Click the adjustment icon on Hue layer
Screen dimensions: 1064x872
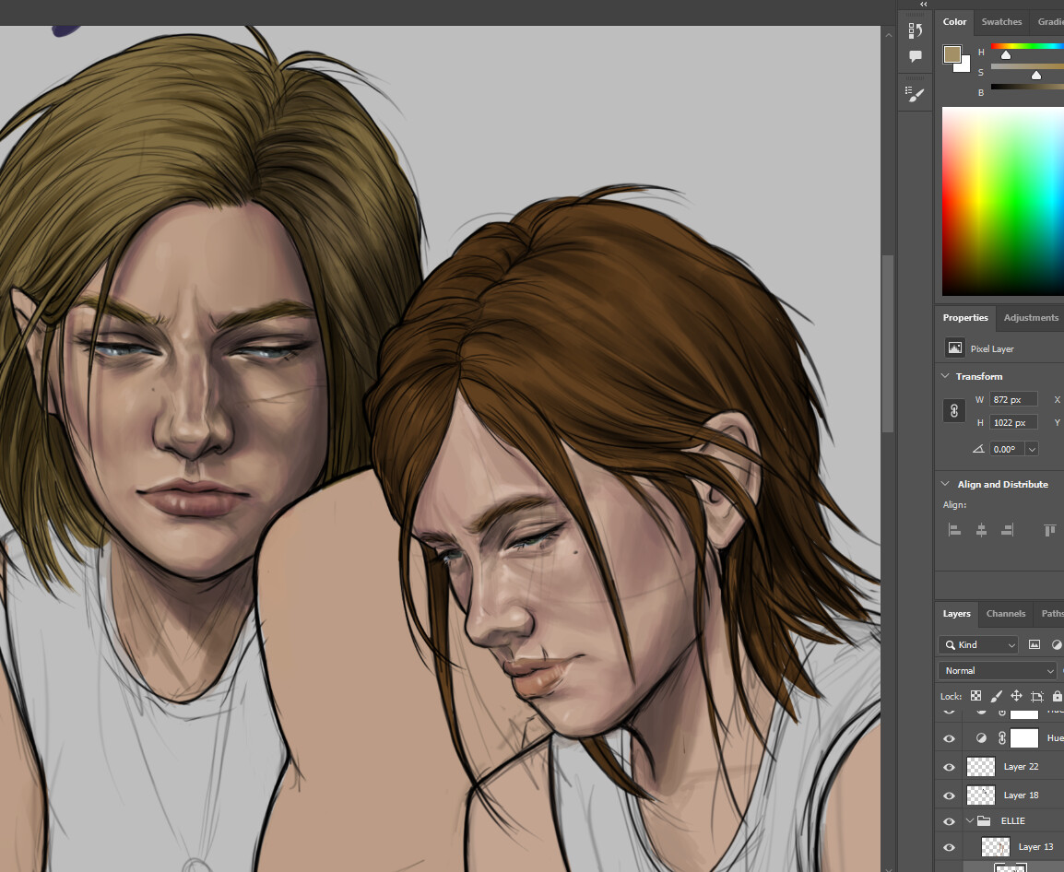coord(981,737)
